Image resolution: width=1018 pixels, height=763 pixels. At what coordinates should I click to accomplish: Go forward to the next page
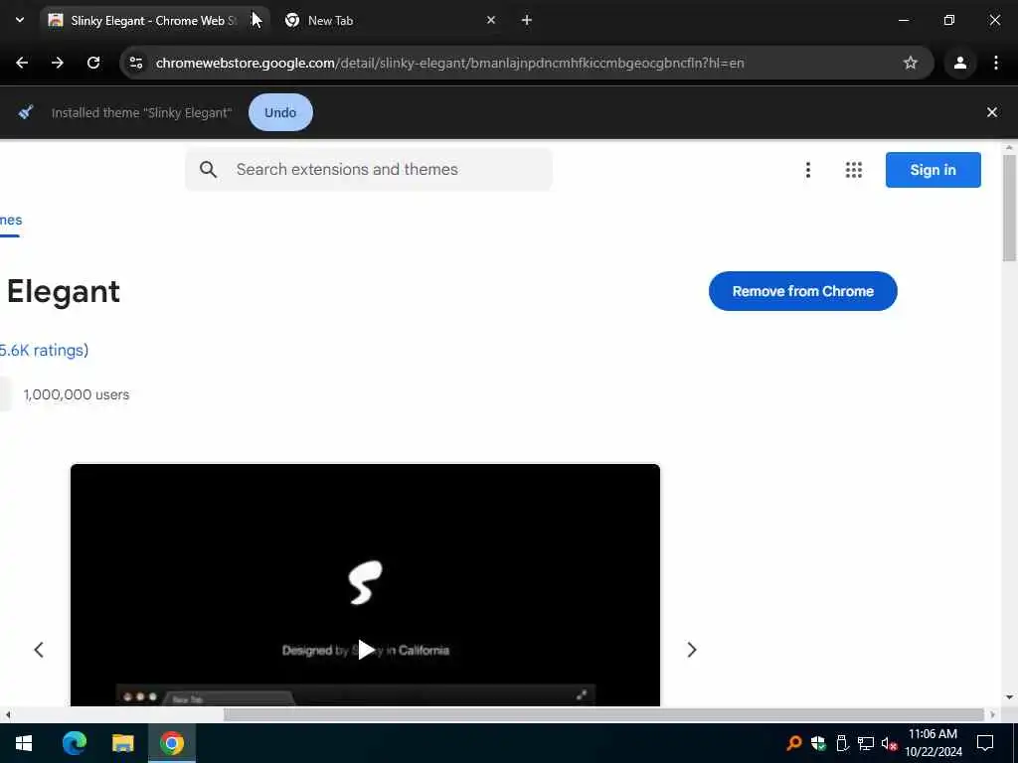coord(58,63)
